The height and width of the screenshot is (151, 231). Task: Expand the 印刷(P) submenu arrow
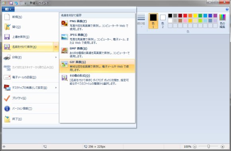pos(56,57)
